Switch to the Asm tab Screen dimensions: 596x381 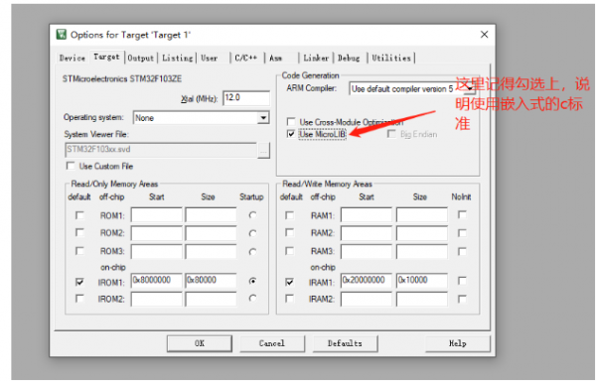[x=276, y=59]
